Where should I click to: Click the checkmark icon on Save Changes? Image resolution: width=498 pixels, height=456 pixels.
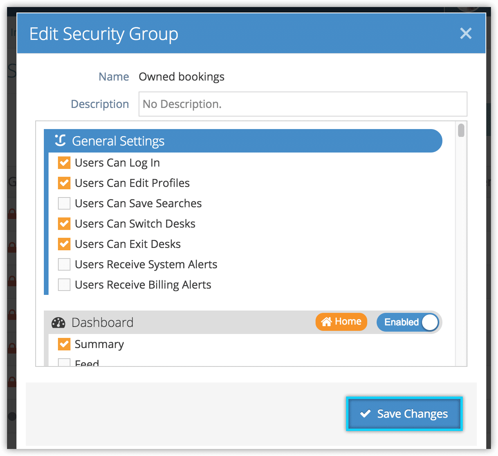(365, 413)
